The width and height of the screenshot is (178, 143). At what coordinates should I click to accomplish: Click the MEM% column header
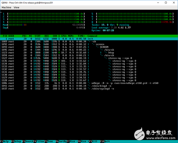tap(71, 36)
